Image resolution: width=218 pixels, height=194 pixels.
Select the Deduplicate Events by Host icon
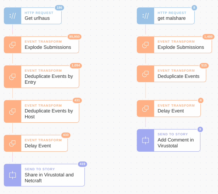(13, 112)
